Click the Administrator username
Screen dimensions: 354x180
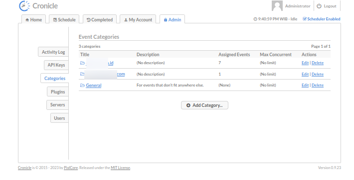298,6
